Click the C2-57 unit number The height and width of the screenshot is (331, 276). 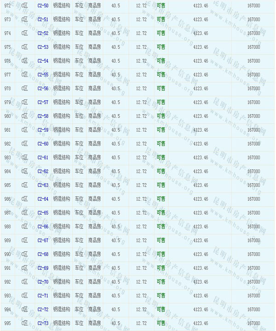43,102
